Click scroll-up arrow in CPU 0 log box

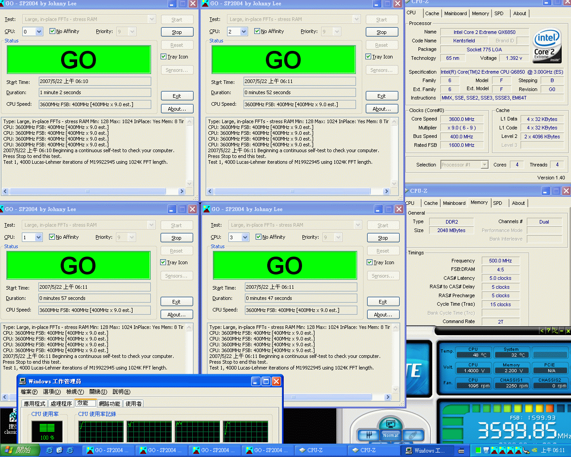click(190, 122)
